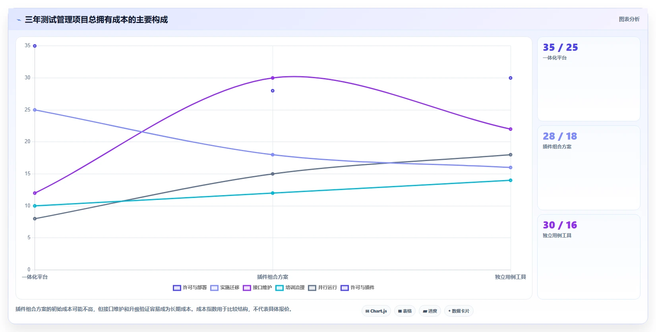Click the 并行运行 data point at 15 for 插件组合方案

(273, 174)
